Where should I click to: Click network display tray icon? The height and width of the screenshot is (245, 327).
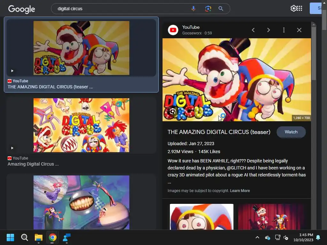pyautogui.click(x=278, y=237)
